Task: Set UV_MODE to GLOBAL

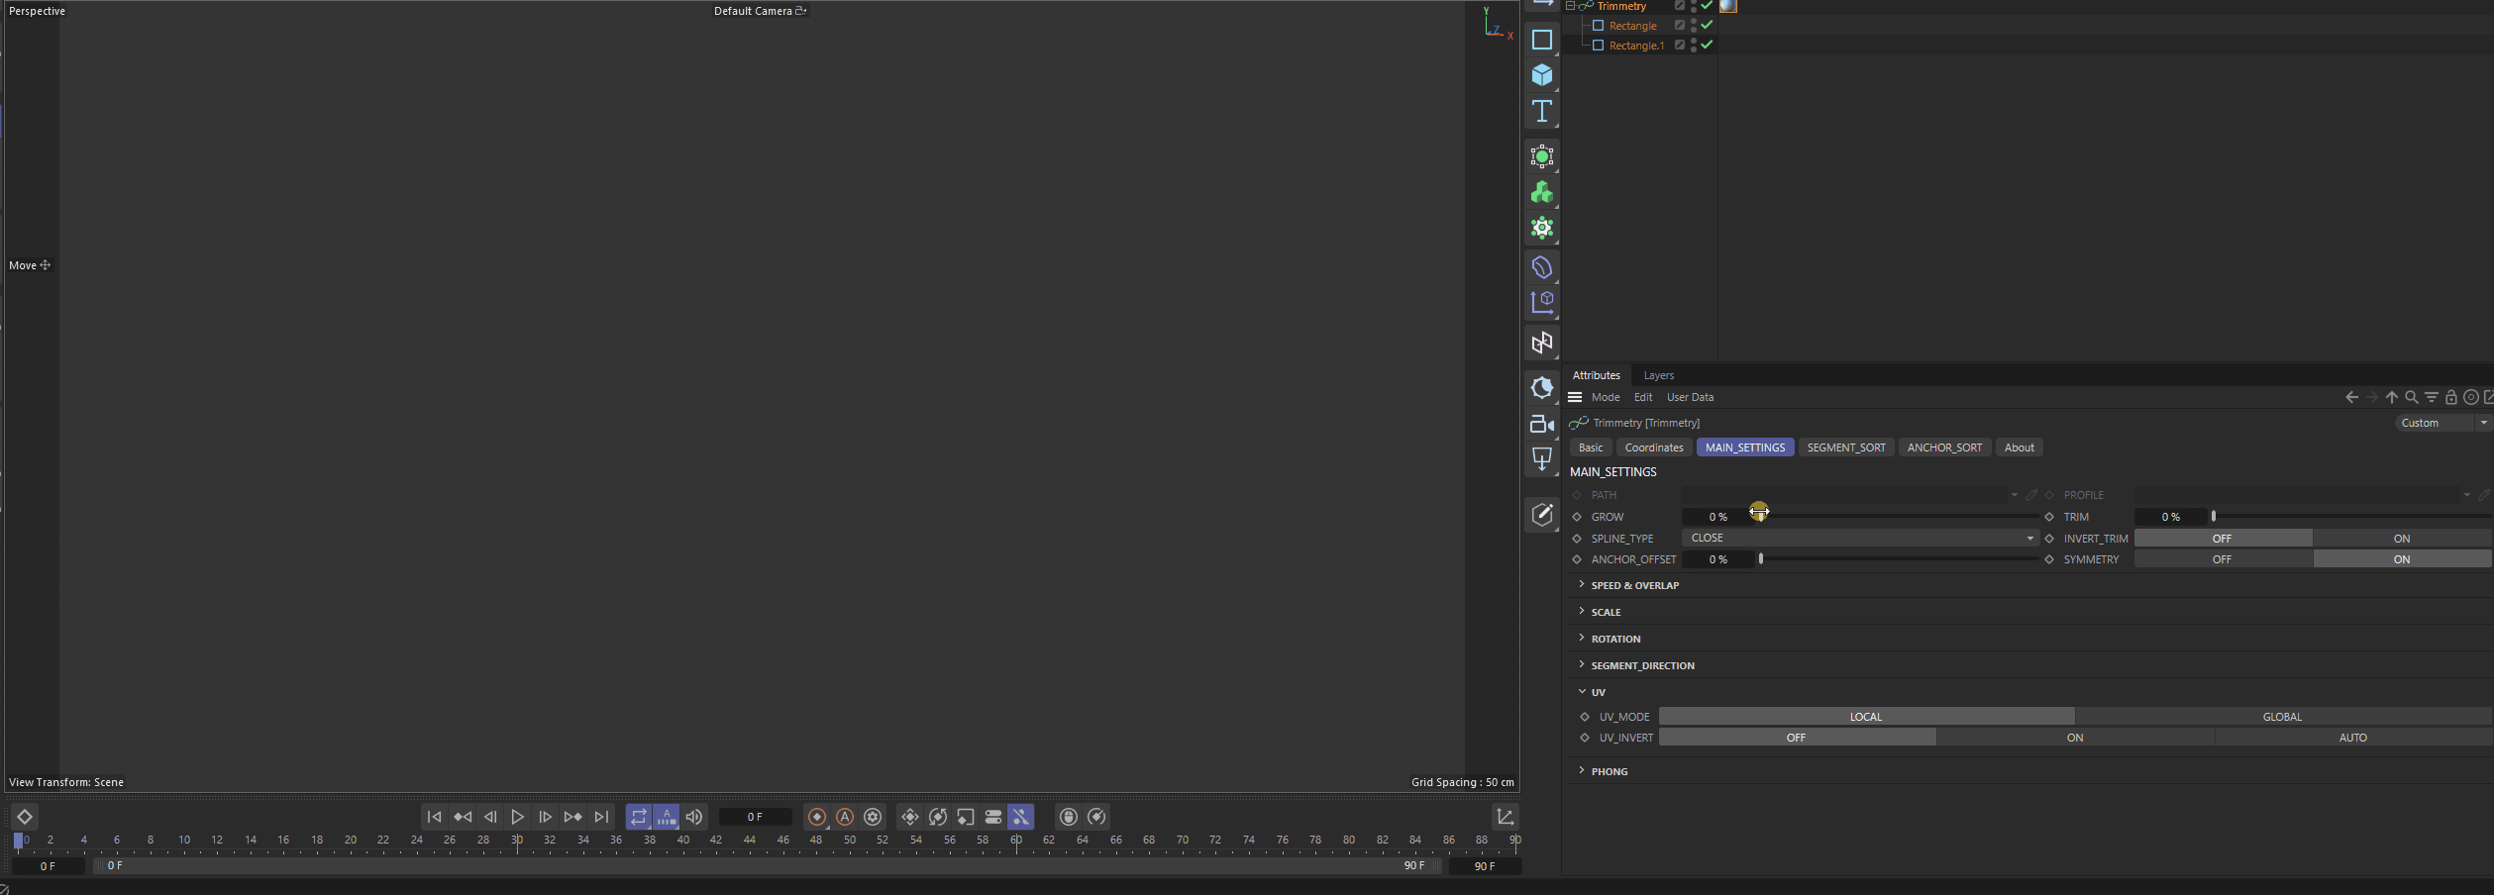Action: (x=2282, y=716)
